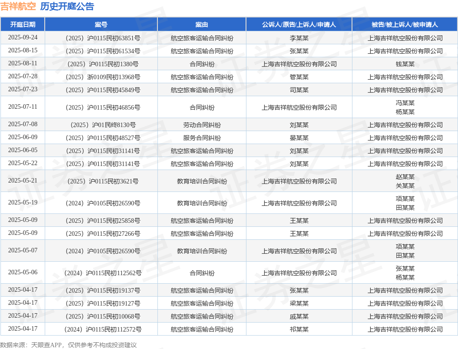This screenshot has width=458, height=349.
Task: Click defendant 赵某某
Action: tap(405, 177)
